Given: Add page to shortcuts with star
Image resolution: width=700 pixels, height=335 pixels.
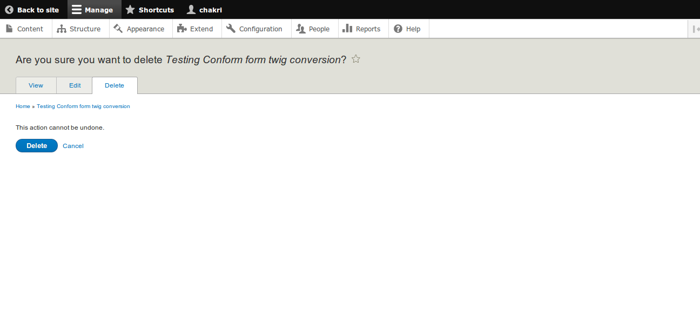Looking at the screenshot, I should (355, 59).
